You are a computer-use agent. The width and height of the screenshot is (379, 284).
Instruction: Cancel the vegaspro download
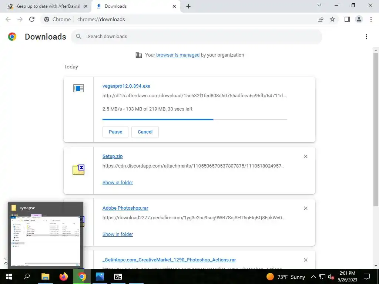(145, 132)
